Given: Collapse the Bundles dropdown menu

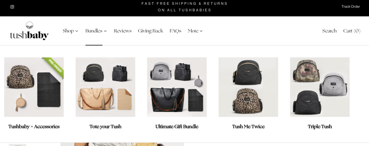Looking at the screenshot, I should coord(96,31).
